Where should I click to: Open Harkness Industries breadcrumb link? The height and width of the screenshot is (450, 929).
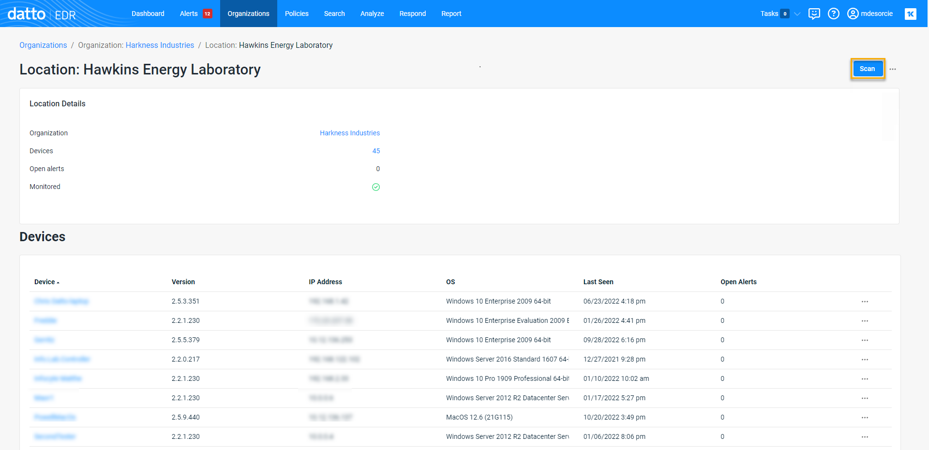tap(160, 45)
